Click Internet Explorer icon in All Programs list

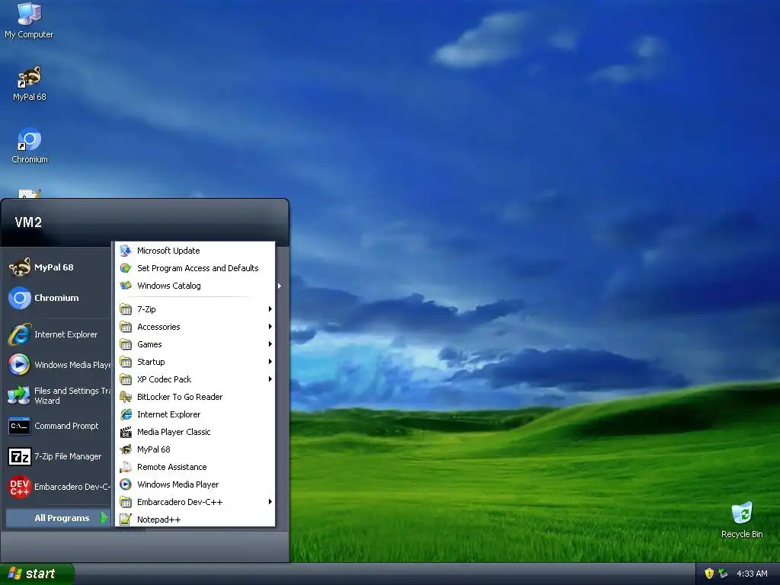click(x=126, y=414)
